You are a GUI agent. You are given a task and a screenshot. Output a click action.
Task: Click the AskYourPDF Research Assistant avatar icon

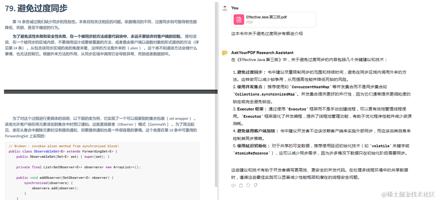tap(225, 53)
